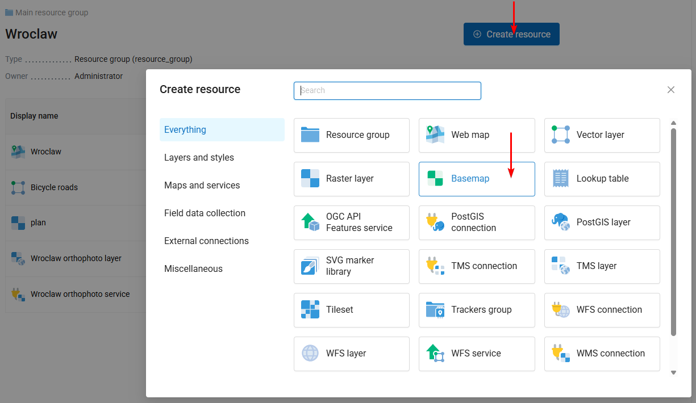Screen dimensions: 696x403
Task: Open Maps and services category
Action: click(202, 186)
